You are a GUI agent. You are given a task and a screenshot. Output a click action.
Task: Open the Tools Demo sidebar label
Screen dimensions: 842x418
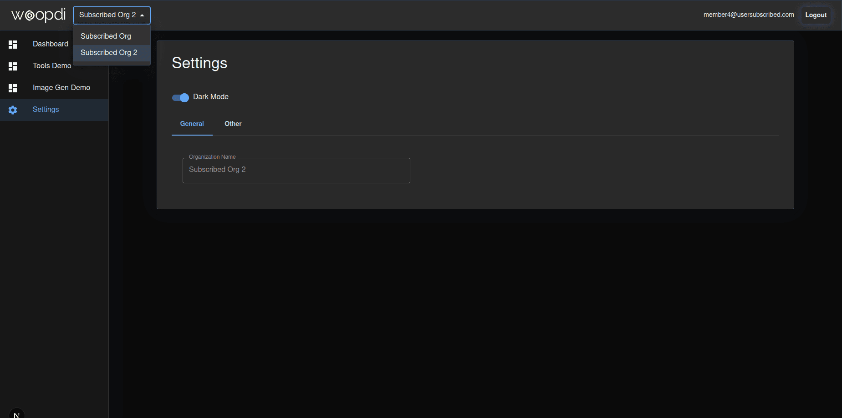pos(52,66)
